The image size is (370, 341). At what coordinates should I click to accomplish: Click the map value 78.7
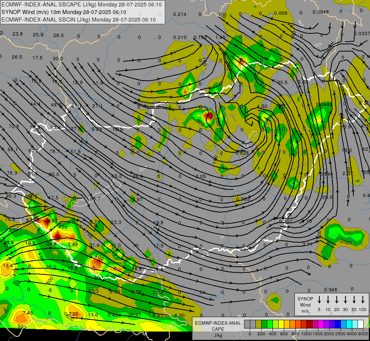click(55, 151)
